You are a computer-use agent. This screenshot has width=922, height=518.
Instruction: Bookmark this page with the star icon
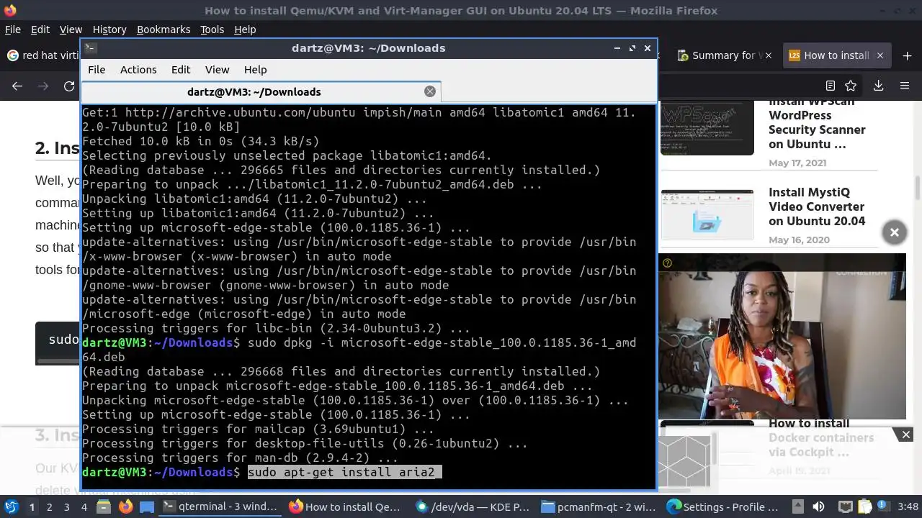(851, 86)
